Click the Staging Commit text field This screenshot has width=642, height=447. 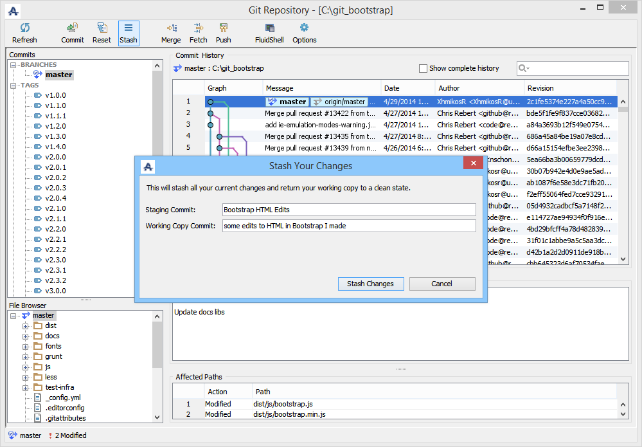[x=348, y=210]
